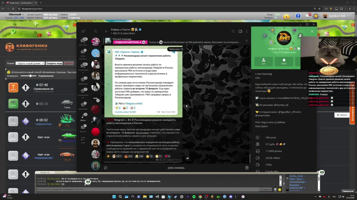
Task: Open the chat with solid red avatar
Action: pos(95,131)
